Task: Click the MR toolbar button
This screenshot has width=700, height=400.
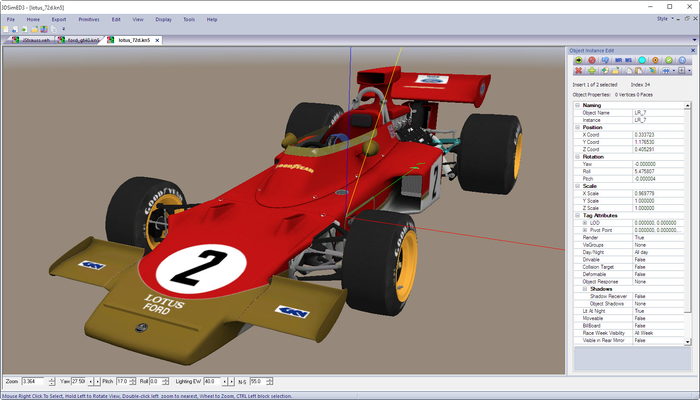Action: pyautogui.click(x=619, y=60)
